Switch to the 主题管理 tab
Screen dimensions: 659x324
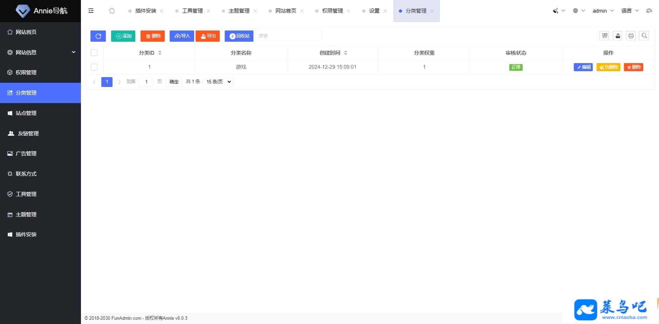tap(239, 11)
